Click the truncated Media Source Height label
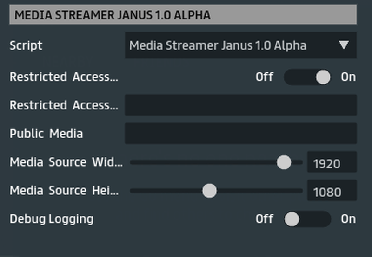 coord(64,191)
